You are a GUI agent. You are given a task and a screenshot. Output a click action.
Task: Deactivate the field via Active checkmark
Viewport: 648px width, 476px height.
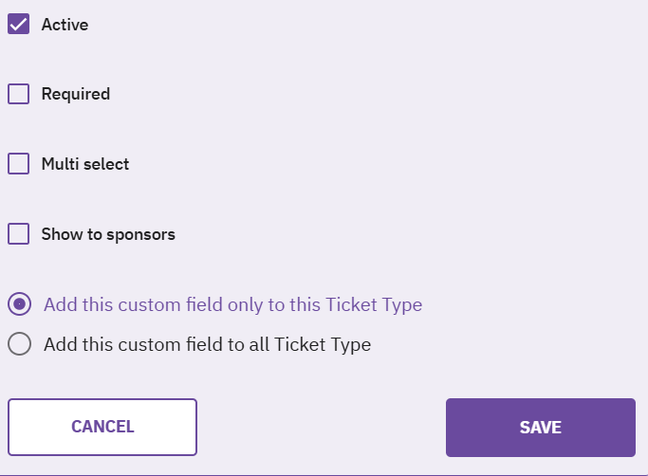(x=19, y=25)
